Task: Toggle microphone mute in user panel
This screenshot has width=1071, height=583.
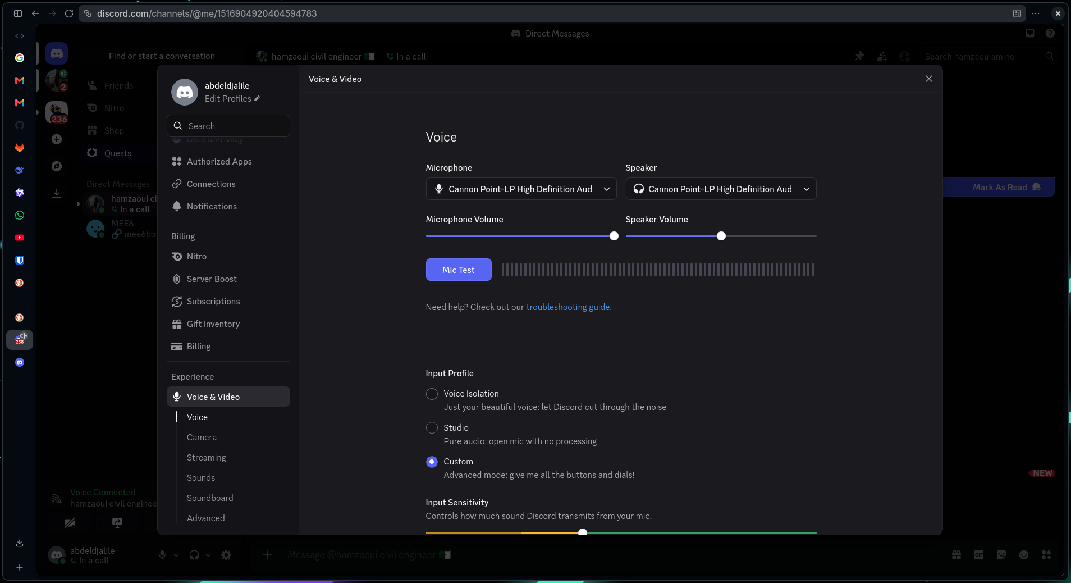Action: click(x=162, y=555)
